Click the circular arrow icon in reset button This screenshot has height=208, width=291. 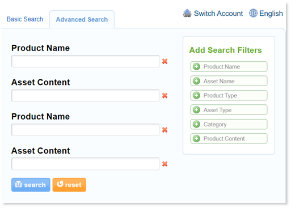click(x=60, y=184)
